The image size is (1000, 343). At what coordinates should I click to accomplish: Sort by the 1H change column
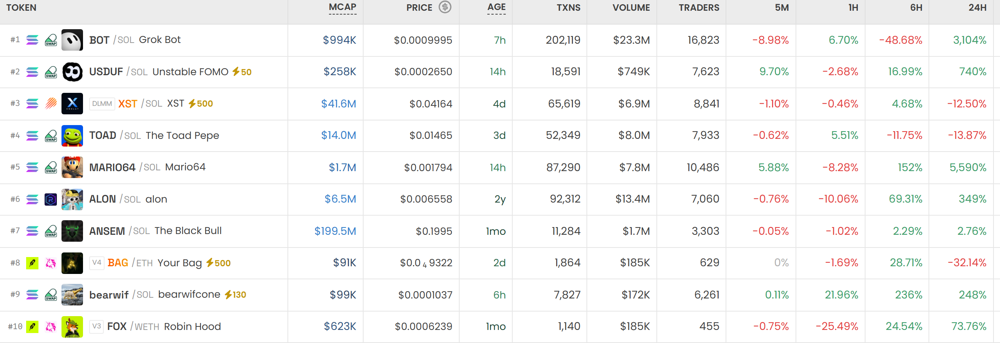(x=853, y=7)
